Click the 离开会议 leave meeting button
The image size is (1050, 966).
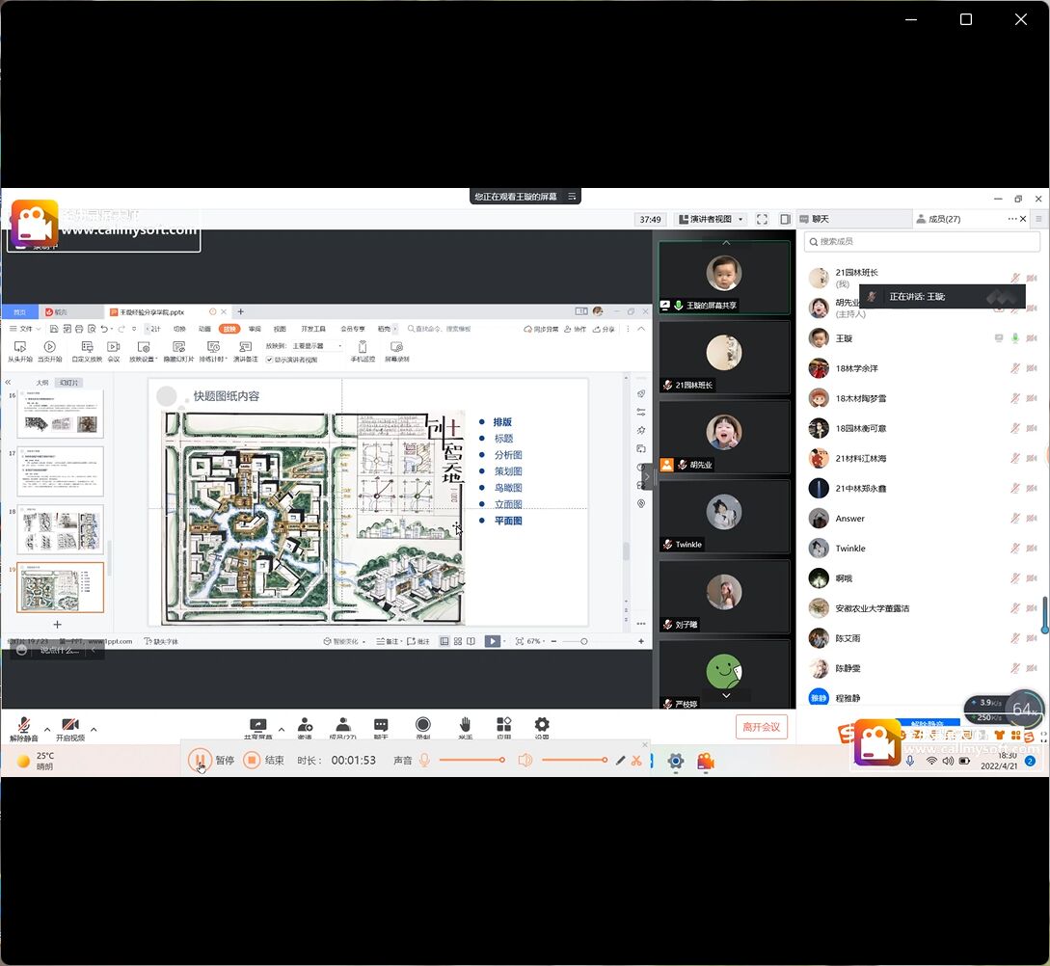point(761,726)
